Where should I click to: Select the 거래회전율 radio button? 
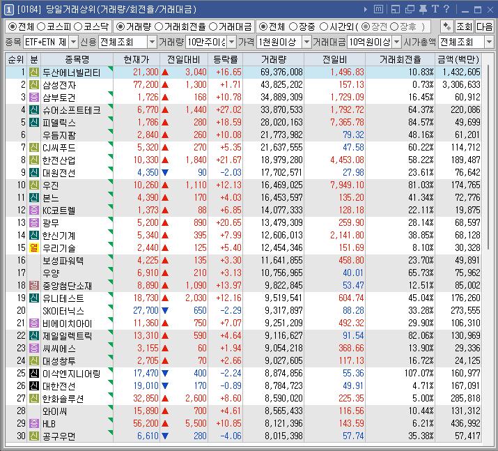pyautogui.click(x=159, y=26)
